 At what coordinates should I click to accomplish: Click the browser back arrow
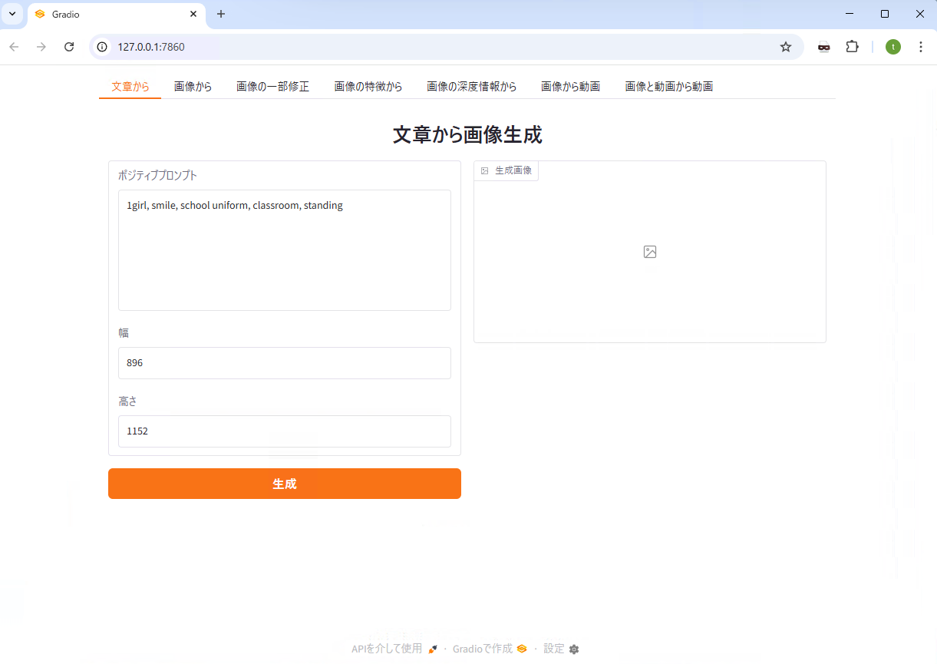[14, 47]
